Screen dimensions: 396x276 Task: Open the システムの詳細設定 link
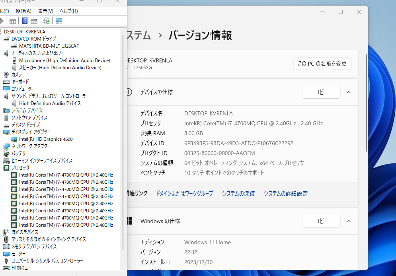point(286,194)
